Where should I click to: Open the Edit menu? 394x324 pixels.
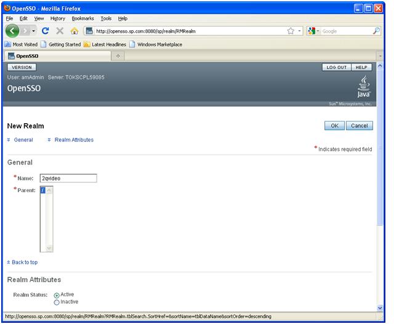pos(23,18)
